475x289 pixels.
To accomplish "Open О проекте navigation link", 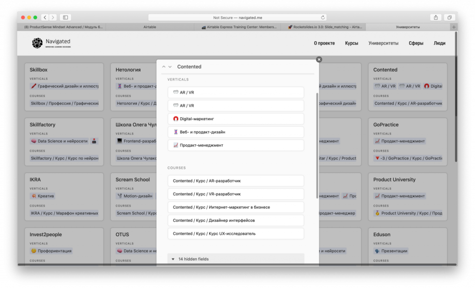I will coord(324,43).
